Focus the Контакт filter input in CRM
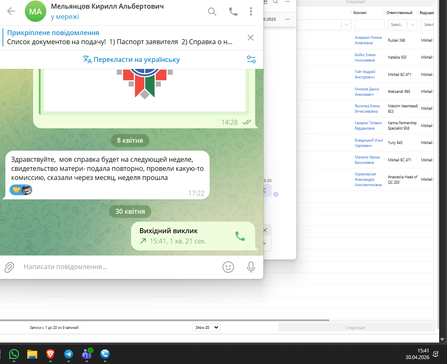Screen dimensions: 447x364 click(x=369, y=25)
